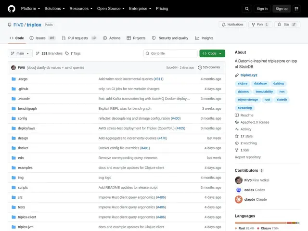Click Finn Völkel contributor avatar

pyautogui.click(x=239, y=180)
